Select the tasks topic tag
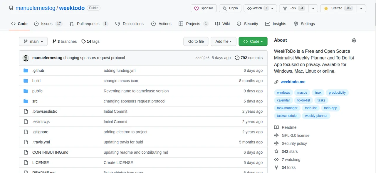This screenshot has height=173, width=376. 321,100
